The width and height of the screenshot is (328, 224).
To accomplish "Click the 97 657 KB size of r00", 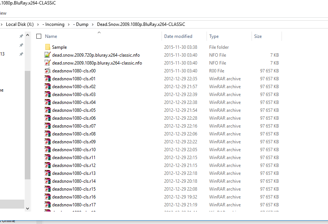I will [x=270, y=71].
